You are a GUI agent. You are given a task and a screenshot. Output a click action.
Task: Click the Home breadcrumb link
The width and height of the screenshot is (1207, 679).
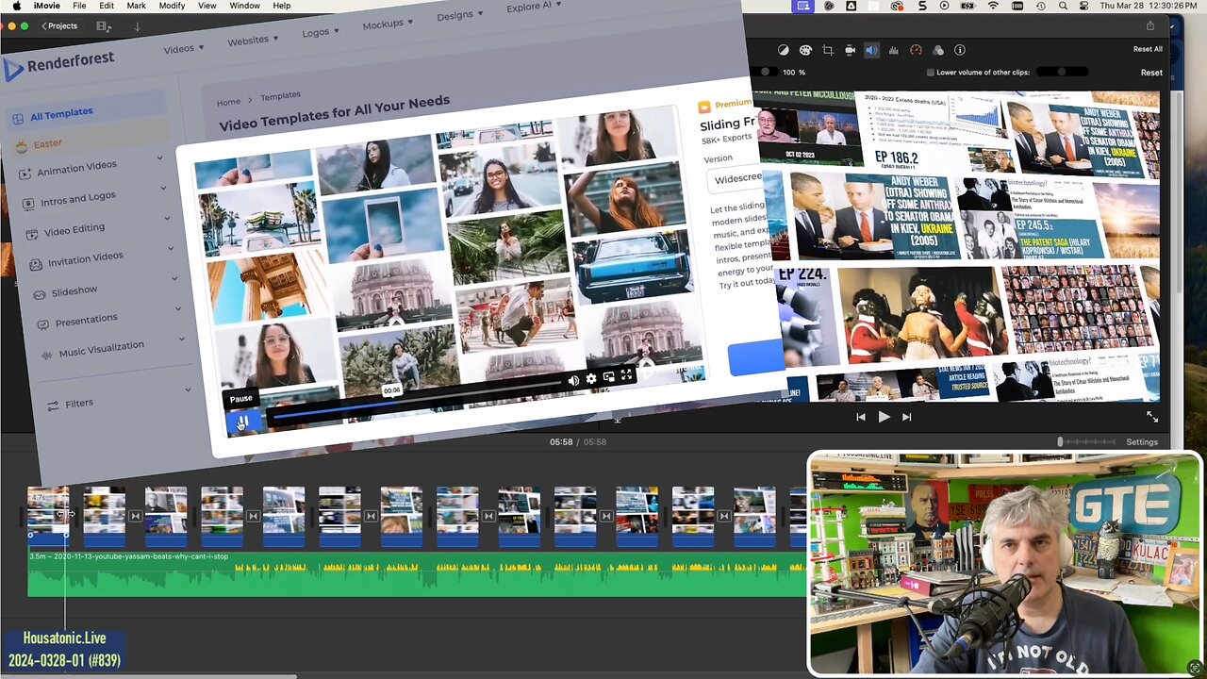point(228,102)
